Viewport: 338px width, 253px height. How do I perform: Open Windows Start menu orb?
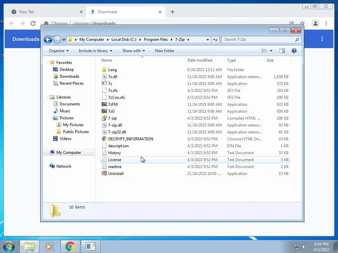click(9, 246)
